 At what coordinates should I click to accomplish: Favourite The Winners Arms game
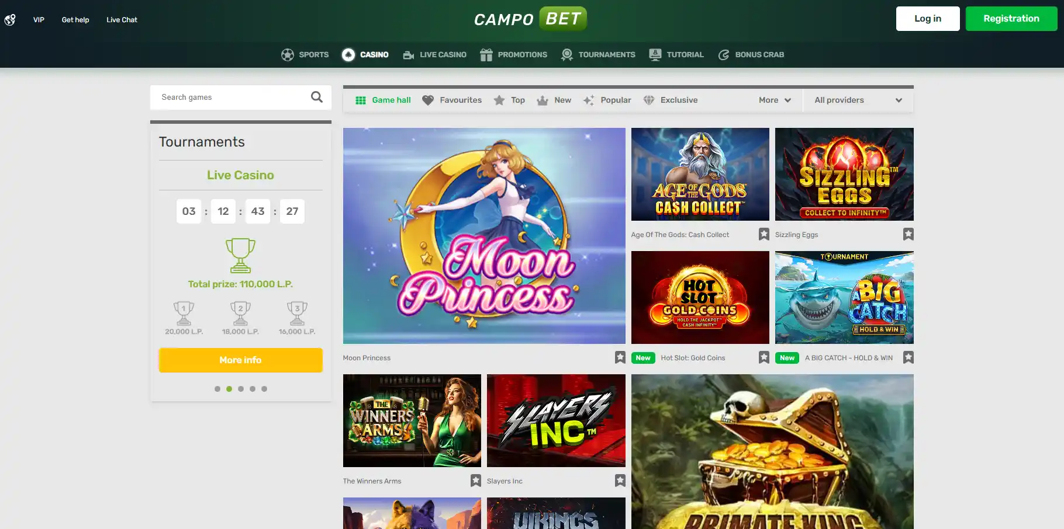point(476,481)
